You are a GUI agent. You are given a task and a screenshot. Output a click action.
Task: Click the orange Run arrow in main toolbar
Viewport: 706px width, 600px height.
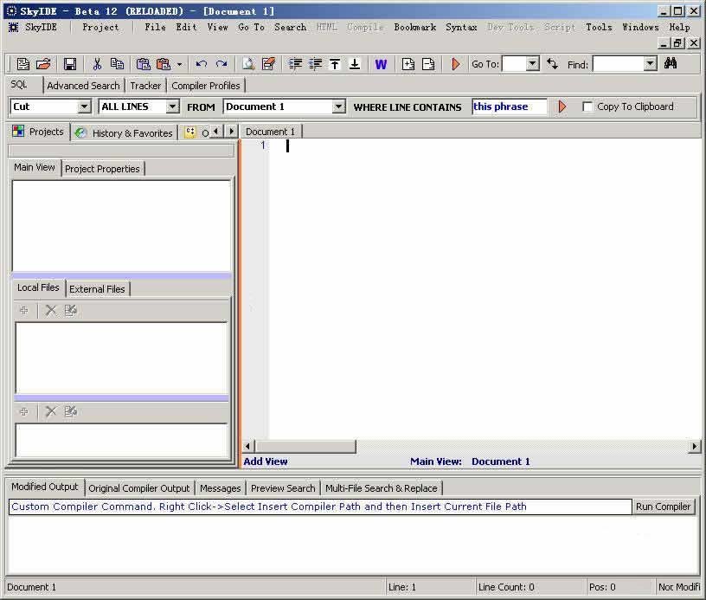[456, 64]
